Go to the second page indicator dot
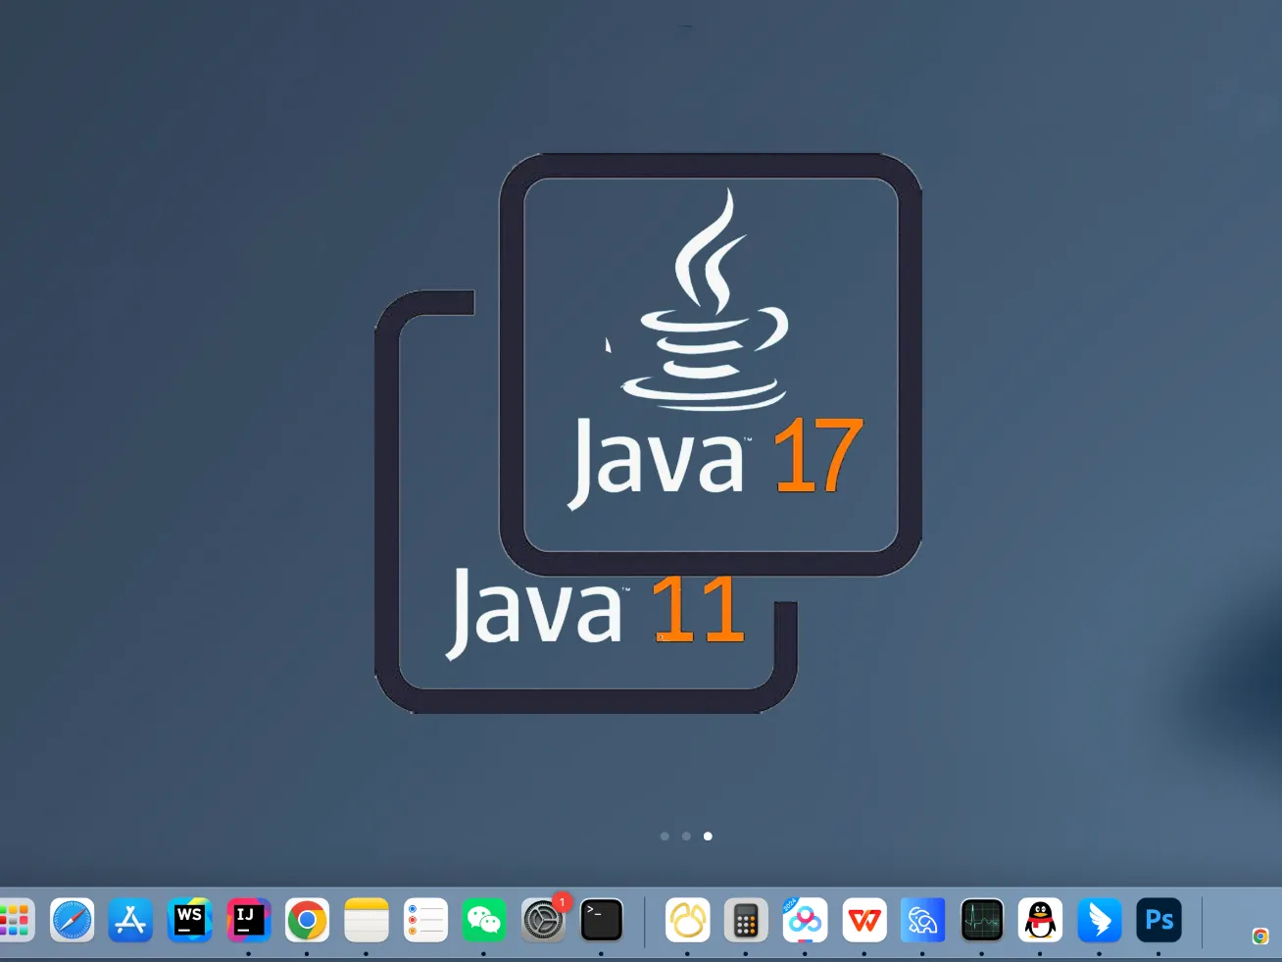 (x=686, y=836)
